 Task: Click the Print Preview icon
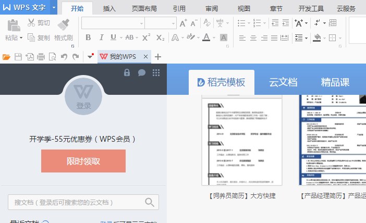point(52,57)
